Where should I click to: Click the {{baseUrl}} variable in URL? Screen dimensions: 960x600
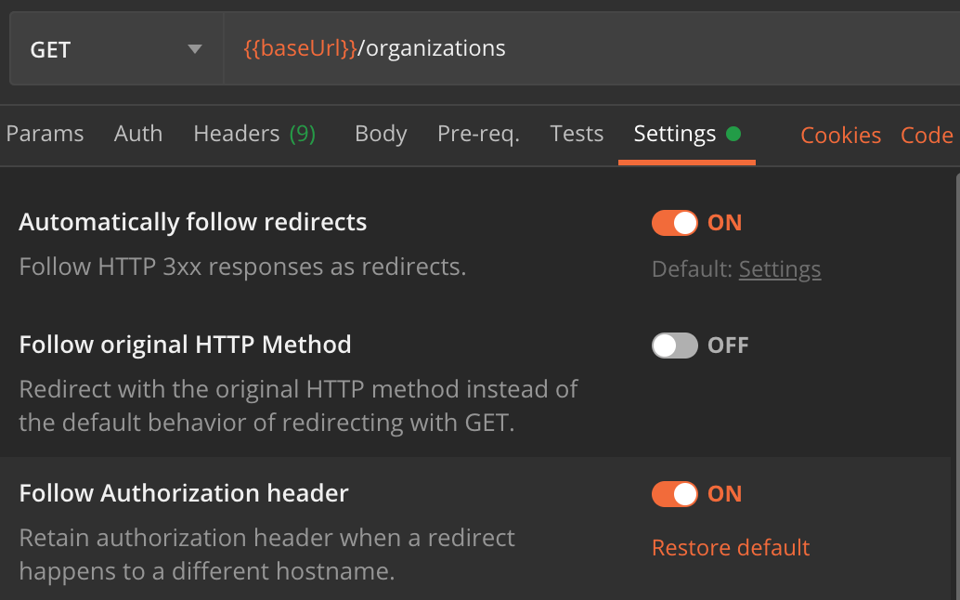coord(300,49)
